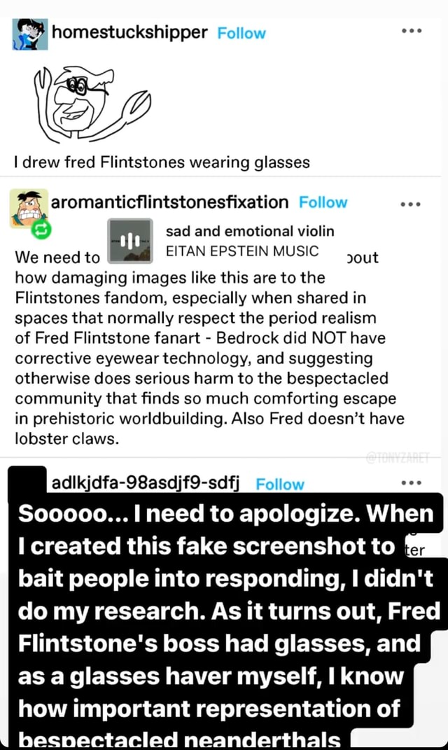
Task: Open options menu on homestuckshipper post
Action: 412,30
